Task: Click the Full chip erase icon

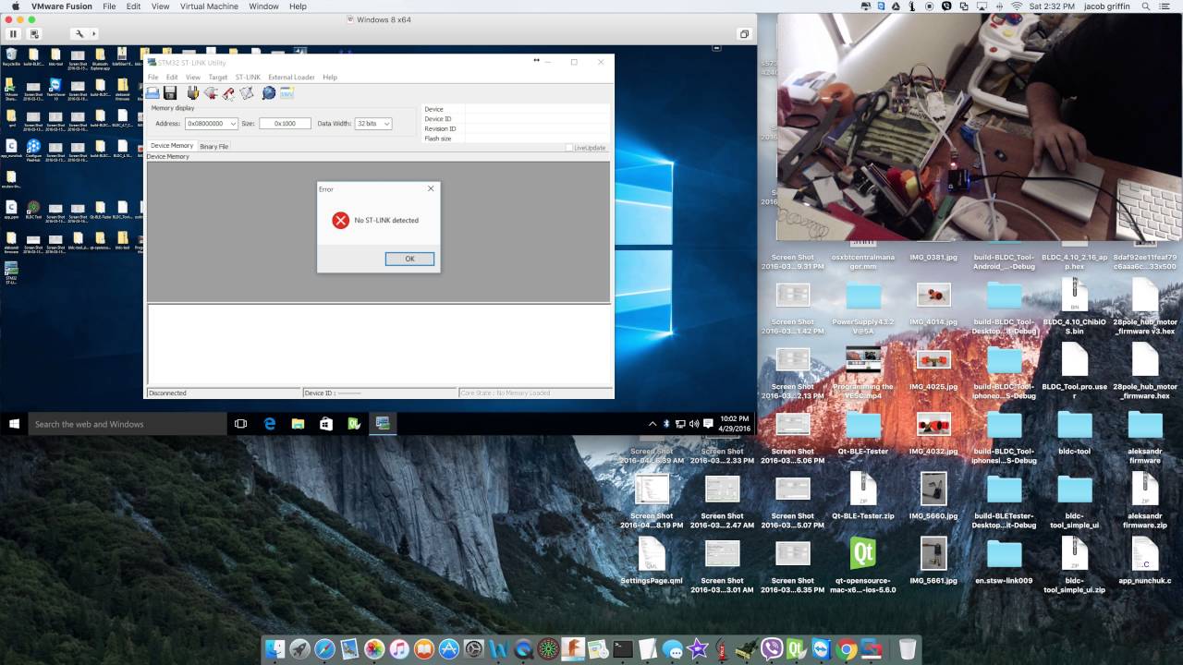Action: pos(228,93)
